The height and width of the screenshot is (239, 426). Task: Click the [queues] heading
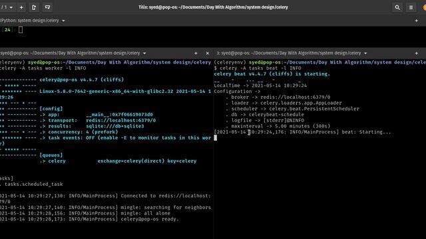pos(51,155)
